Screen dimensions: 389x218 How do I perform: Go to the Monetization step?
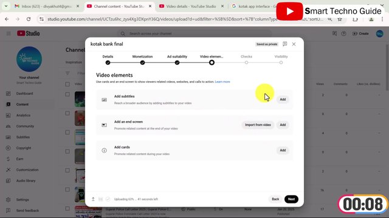(x=142, y=60)
